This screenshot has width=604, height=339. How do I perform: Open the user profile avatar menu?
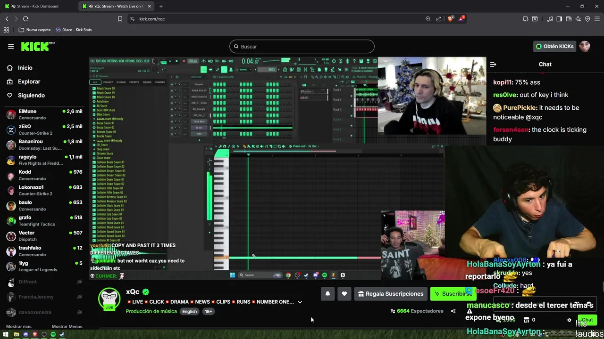tap(585, 46)
